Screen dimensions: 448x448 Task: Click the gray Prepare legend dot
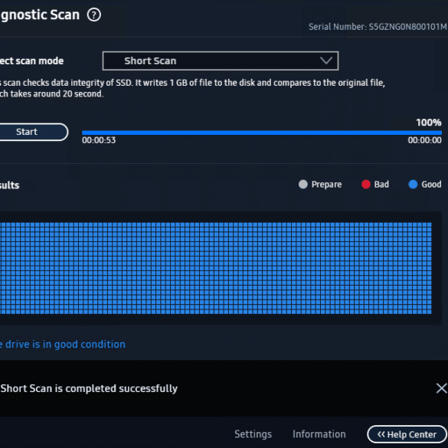(302, 185)
